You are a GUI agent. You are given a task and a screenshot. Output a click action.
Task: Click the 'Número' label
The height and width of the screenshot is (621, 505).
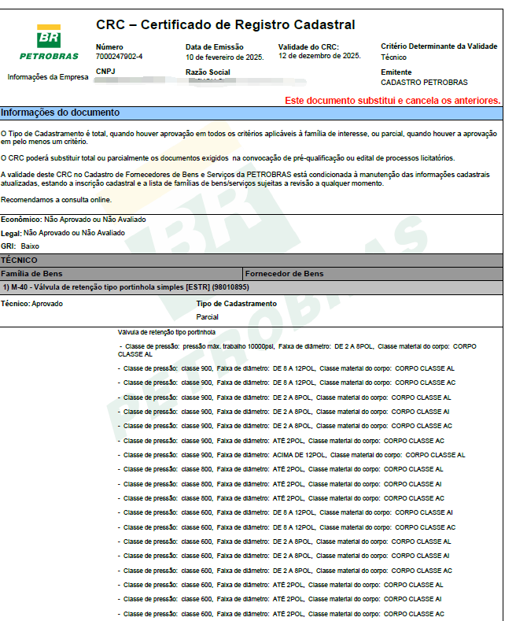point(109,47)
